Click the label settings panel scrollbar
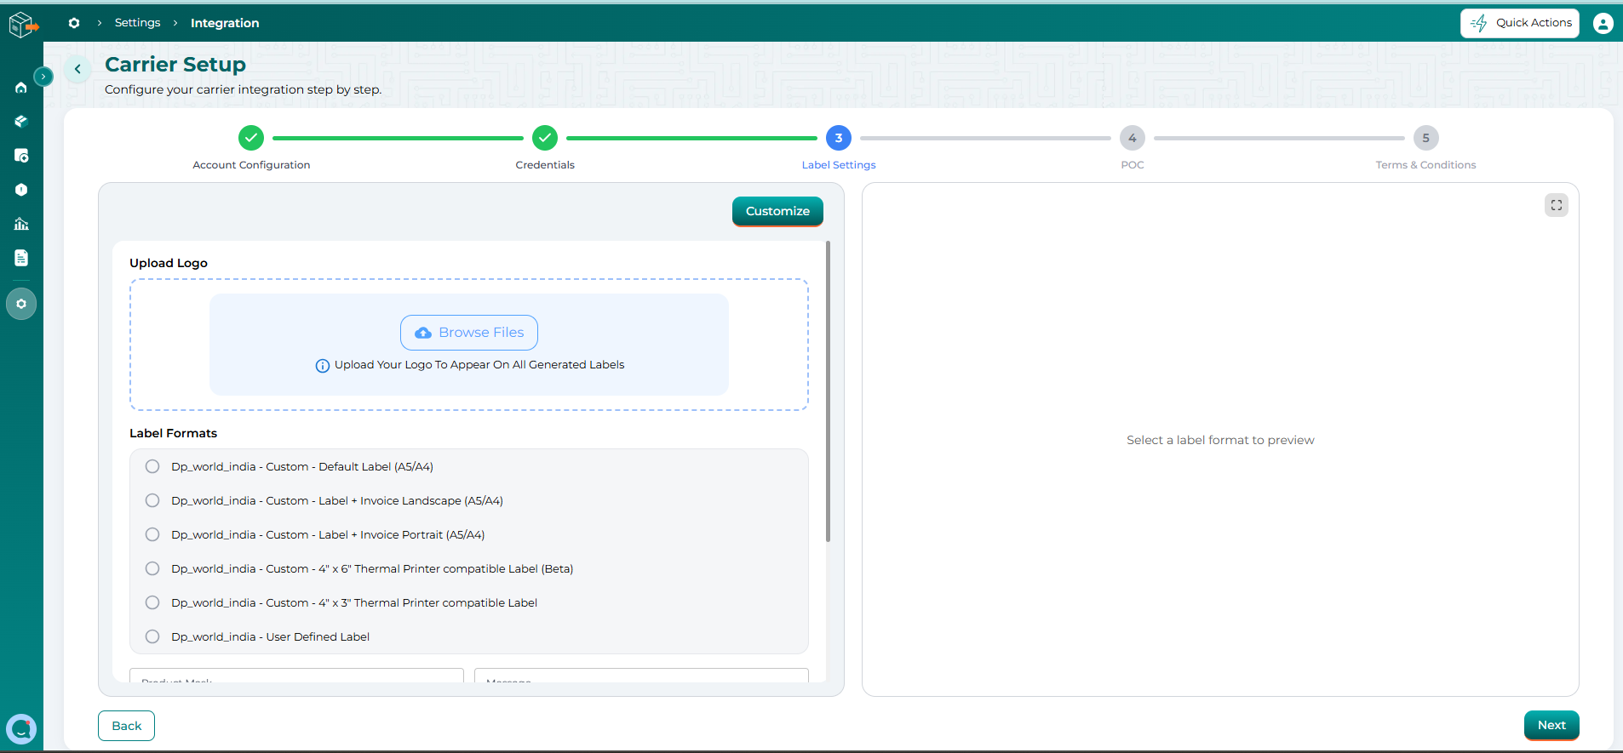Screen dimensions: 1623x753 [828, 391]
